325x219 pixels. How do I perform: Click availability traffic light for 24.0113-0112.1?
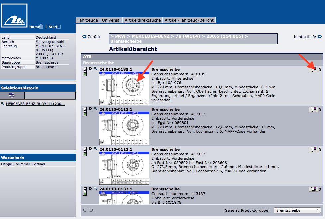85,112
